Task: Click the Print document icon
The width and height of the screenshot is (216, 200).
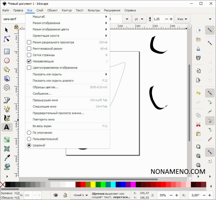Action: pyautogui.click(x=198, y=58)
